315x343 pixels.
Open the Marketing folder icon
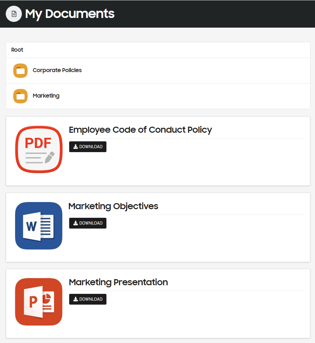pos(20,96)
